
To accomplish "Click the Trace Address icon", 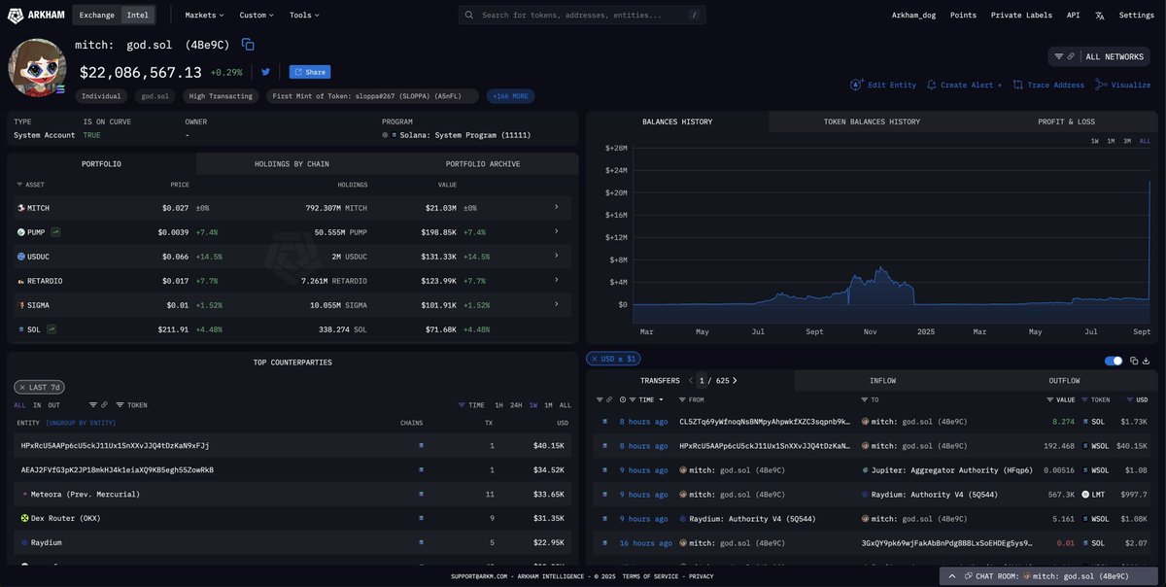I will tap(1018, 85).
